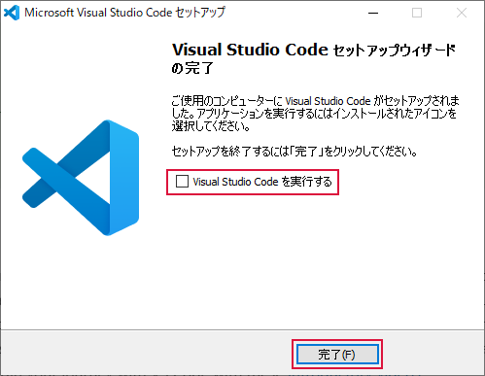The width and height of the screenshot is (485, 376).
Task: Click the VS Code icon in title bar
Action: point(12,13)
